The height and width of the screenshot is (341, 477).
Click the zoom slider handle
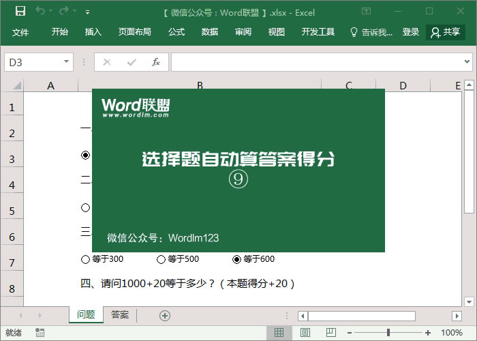click(x=388, y=333)
